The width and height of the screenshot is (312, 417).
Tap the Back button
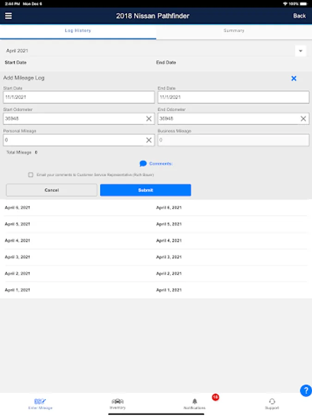point(299,16)
